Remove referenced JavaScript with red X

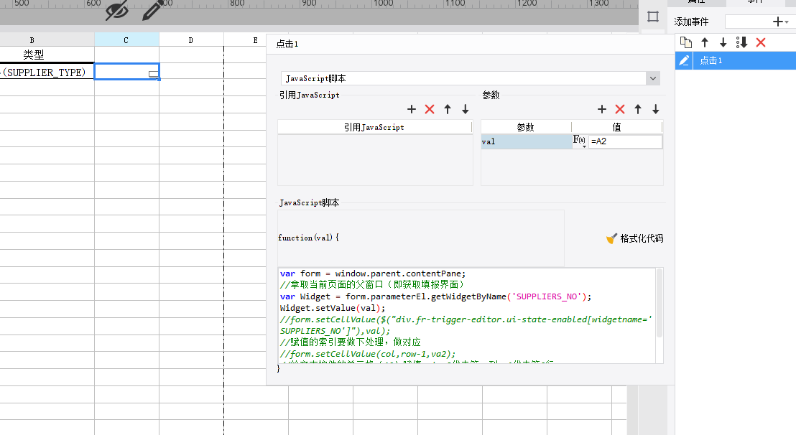430,109
